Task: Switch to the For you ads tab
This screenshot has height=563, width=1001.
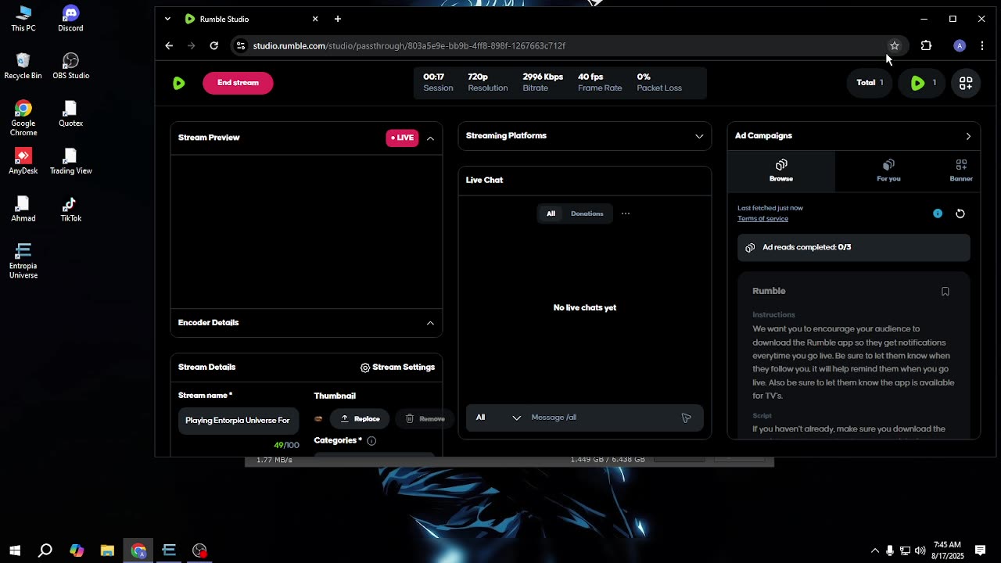Action: (x=888, y=170)
